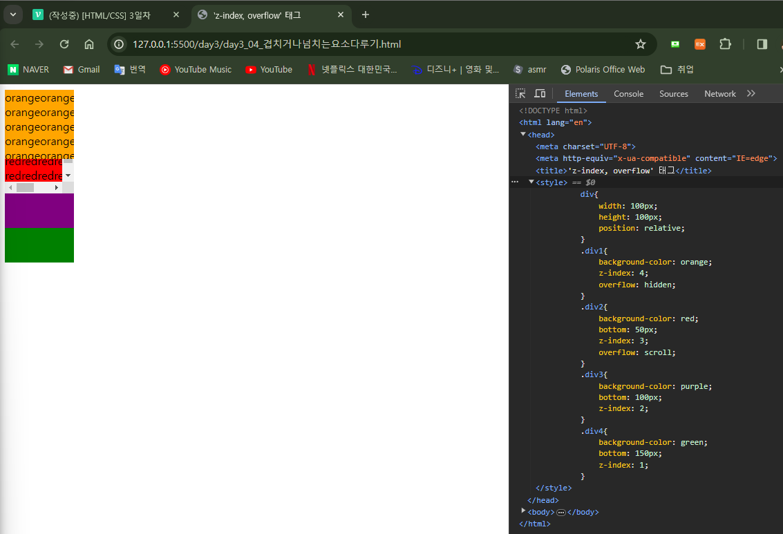Screen dimensions: 783x534
Task: Switch to the Sources panel
Action: (x=673, y=94)
